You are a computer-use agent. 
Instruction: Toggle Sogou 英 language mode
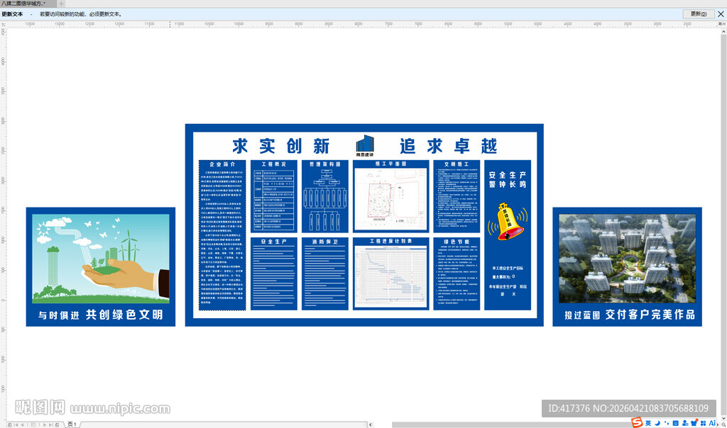[648, 423]
